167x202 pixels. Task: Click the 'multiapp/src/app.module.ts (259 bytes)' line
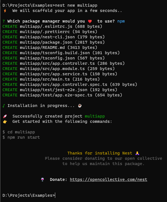[67, 69]
